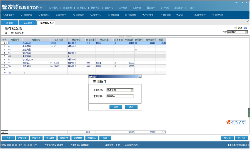This screenshot has height=149, width=250.
Task: Click the 筛选 filter icon
Action: 236,28
